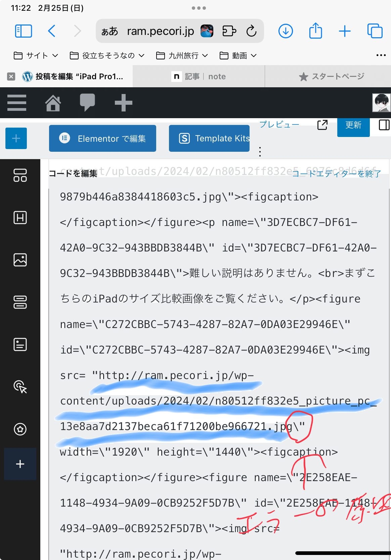Open the share sheet
This screenshot has width=391, height=560.
315,31
